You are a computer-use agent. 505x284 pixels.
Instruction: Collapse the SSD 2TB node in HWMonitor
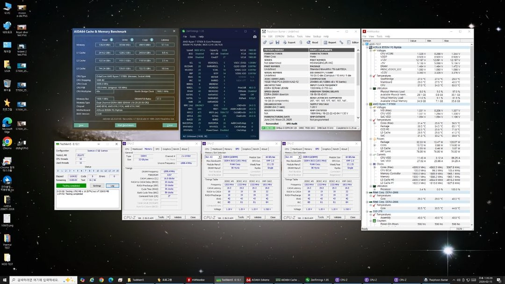pyautogui.click(x=368, y=211)
